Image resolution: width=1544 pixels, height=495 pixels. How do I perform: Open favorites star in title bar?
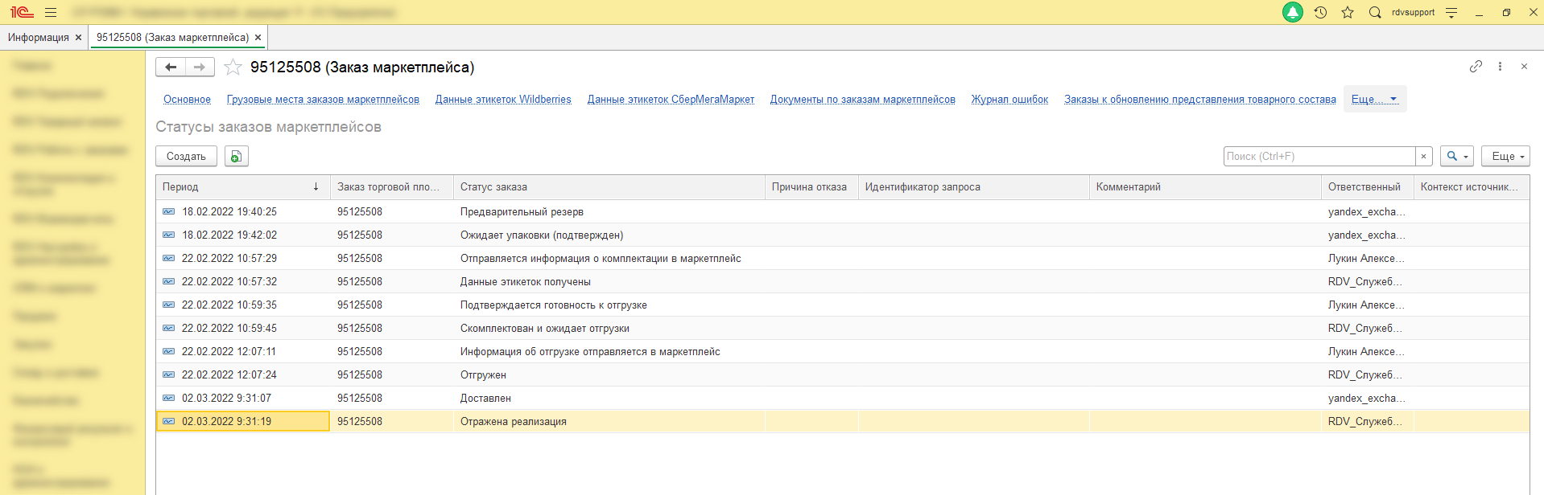pos(1348,13)
